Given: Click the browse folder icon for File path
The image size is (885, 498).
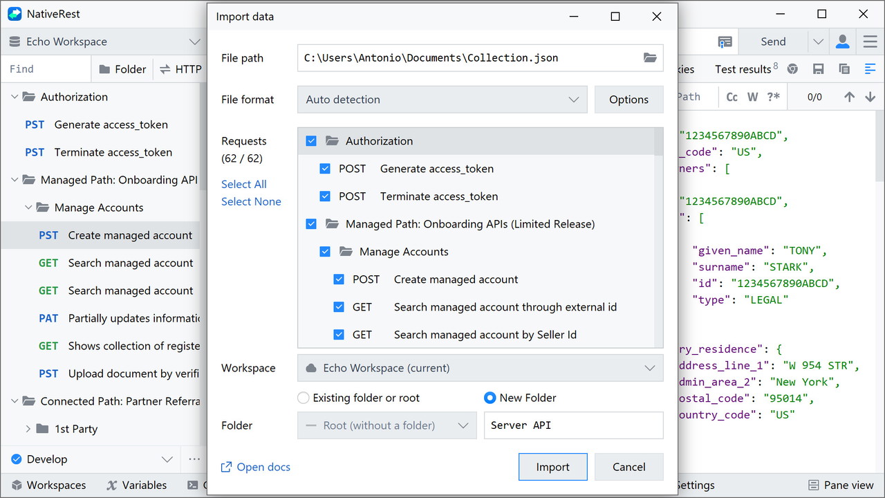Looking at the screenshot, I should point(649,58).
